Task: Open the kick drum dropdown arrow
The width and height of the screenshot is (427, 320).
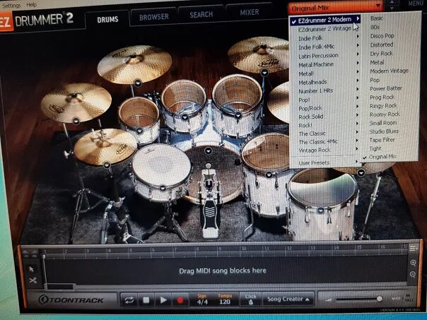Action: click(209, 150)
